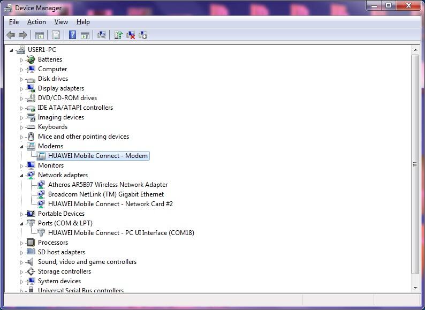Collapse the Modems category

pyautogui.click(x=22, y=146)
